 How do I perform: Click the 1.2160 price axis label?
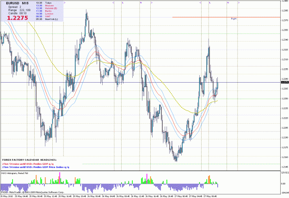[x=285, y=157]
